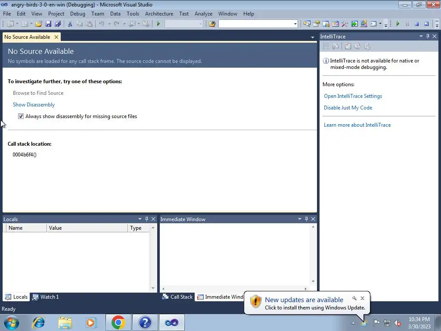The image size is (441, 331).
Task: Click the New Project toolbar icon
Action: [x=10, y=24]
